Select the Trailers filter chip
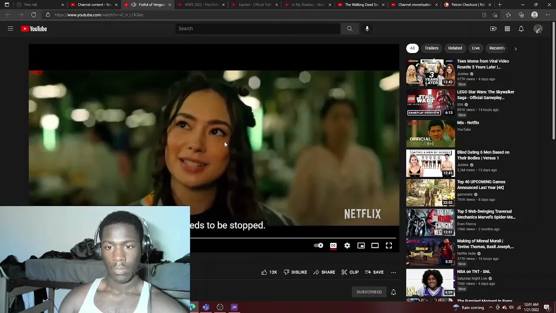 [431, 48]
